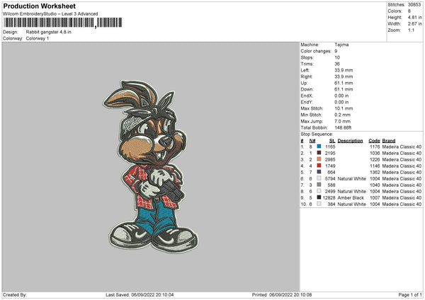Click the rabbit gangster embroidery design preview
425x300 pixels.
pos(150,166)
